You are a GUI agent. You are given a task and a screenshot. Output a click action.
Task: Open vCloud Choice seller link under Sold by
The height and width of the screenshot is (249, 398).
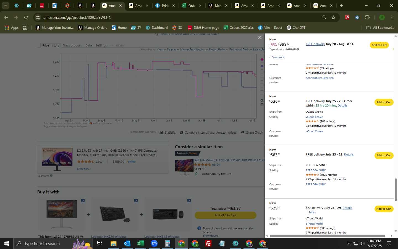(x=314, y=117)
